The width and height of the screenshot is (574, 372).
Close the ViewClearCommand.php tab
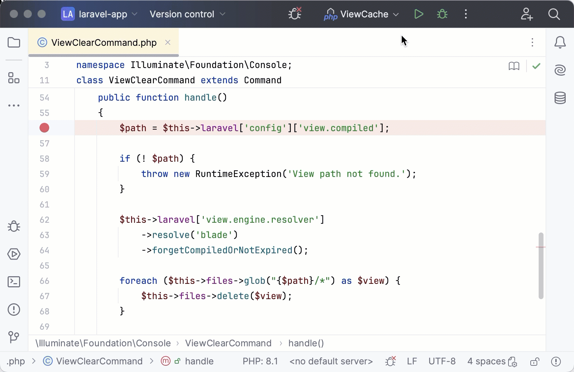(x=168, y=42)
